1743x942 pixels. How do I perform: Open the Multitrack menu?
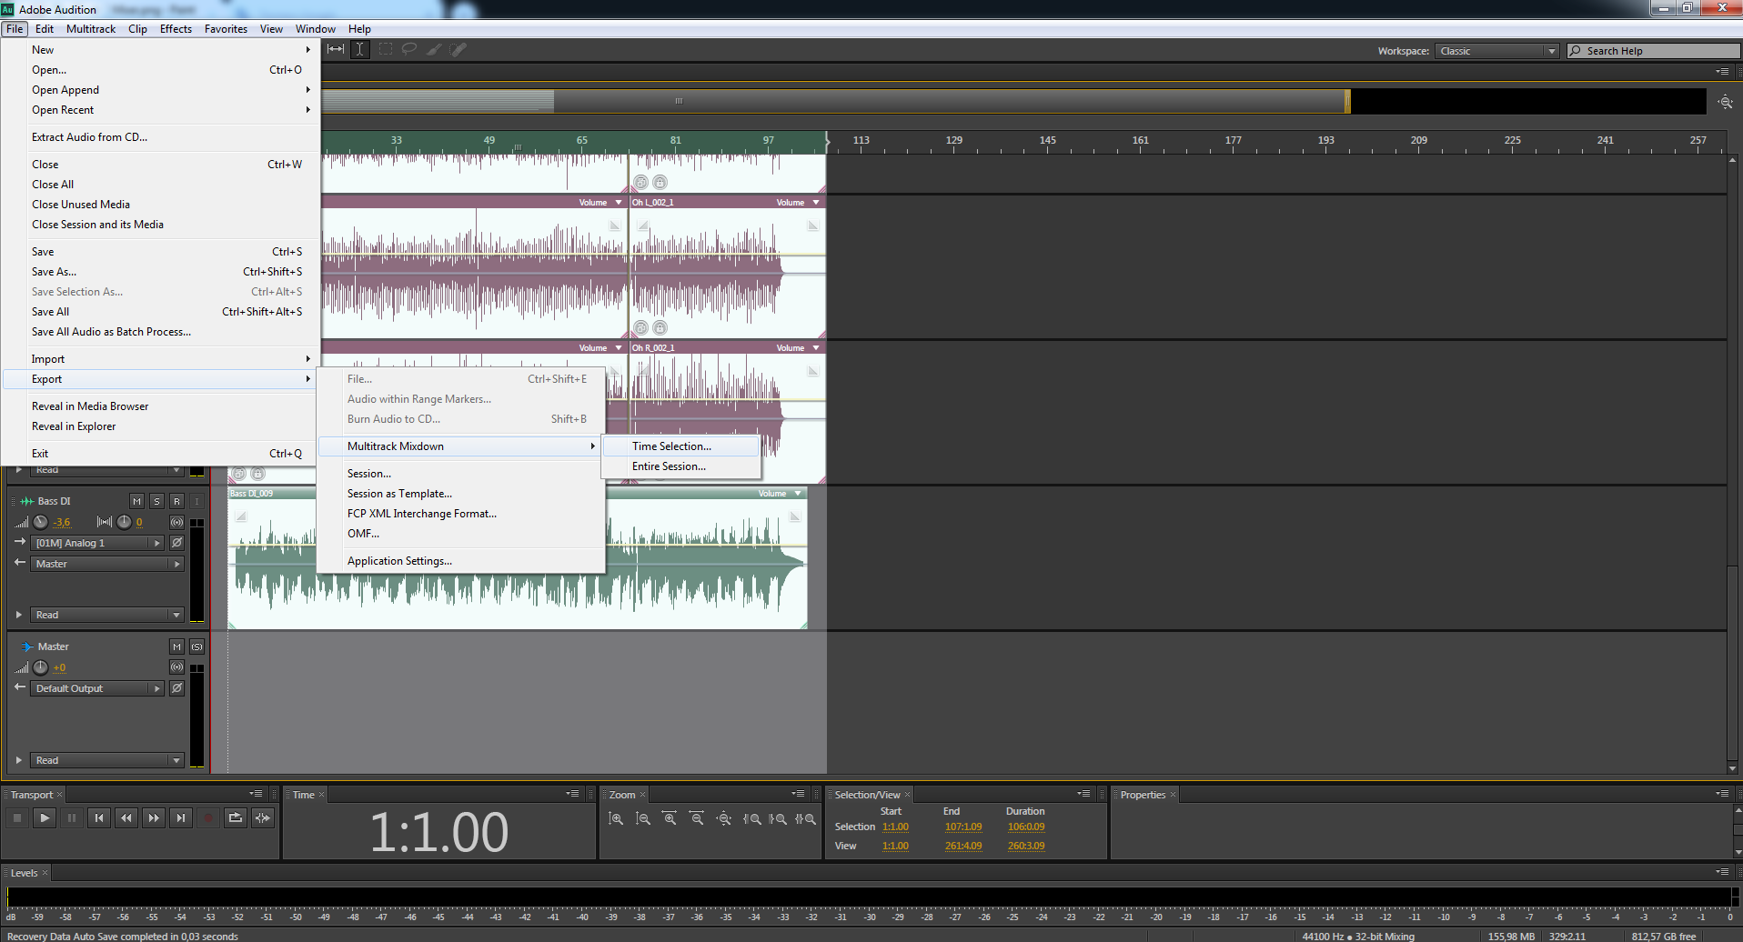tap(91, 29)
